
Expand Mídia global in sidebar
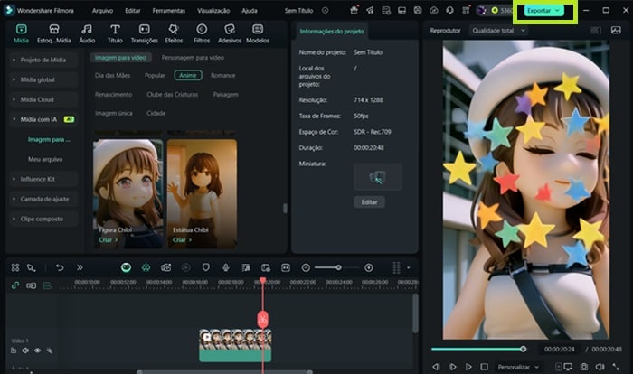43,79
